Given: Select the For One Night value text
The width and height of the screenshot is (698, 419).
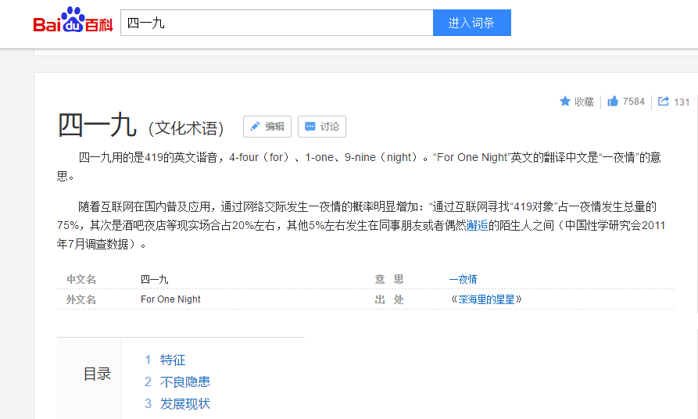Looking at the screenshot, I should (170, 299).
